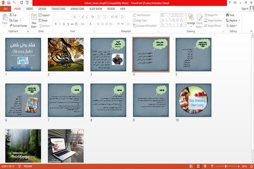Click Decrease Font Size icon
The width and height of the screenshot is (254, 169).
coord(87,17)
